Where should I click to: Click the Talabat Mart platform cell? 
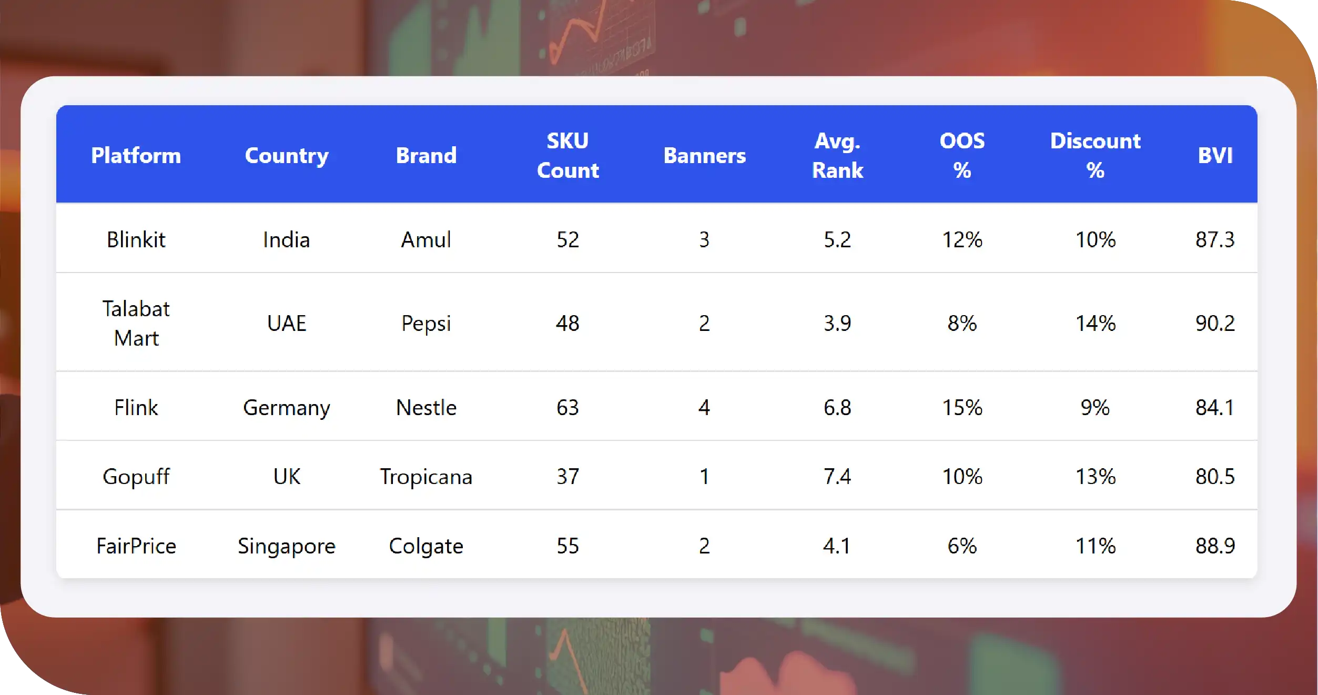tap(136, 323)
